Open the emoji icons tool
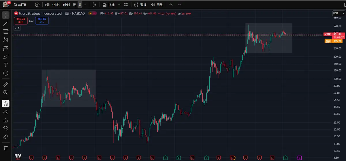Viewport: 346px width, 161px height. point(5,73)
